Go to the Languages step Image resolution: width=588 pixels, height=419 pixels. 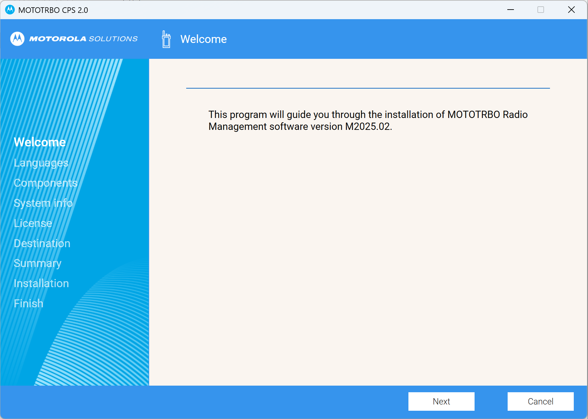[41, 163]
